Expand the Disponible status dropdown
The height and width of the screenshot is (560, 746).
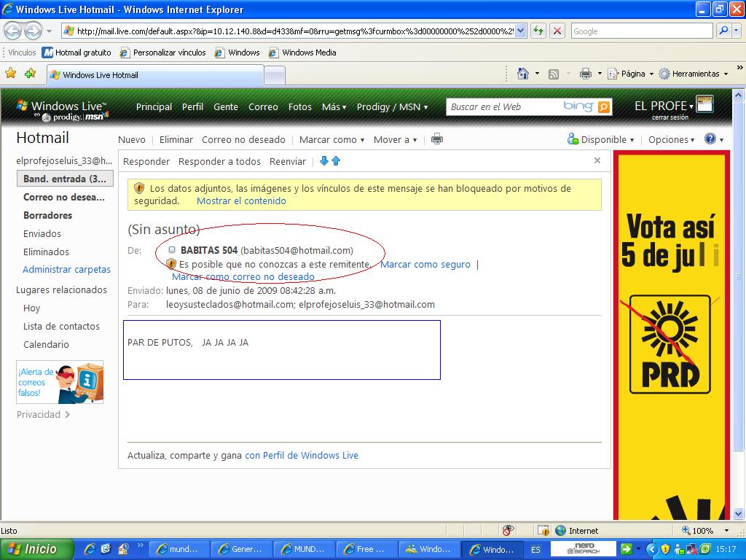(601, 139)
